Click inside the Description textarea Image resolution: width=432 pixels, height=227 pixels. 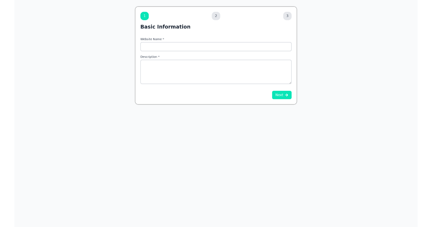[x=216, y=72]
